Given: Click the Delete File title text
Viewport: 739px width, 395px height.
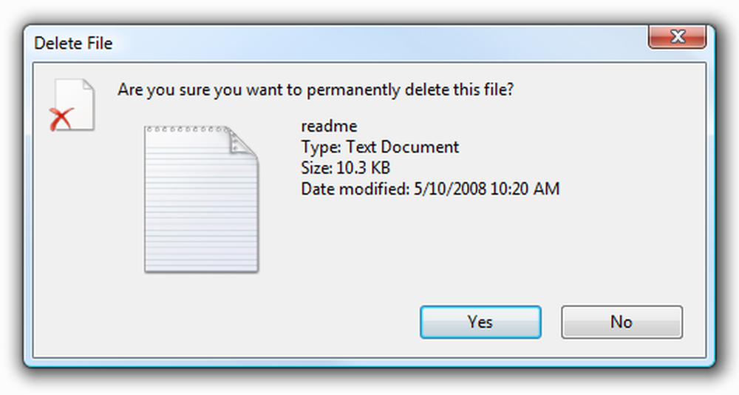Looking at the screenshot, I should 73,43.
